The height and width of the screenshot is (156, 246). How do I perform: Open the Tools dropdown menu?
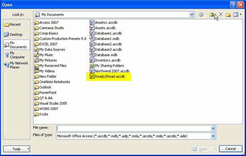tap(17, 149)
